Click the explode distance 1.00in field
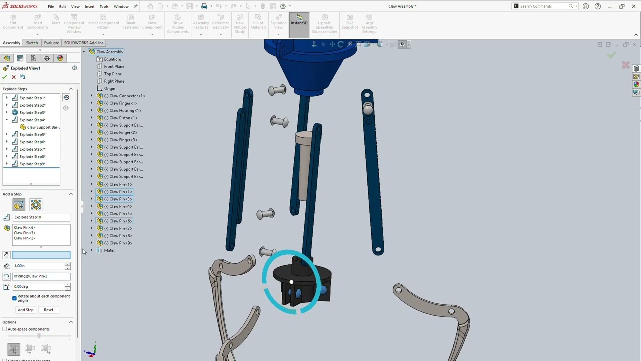 click(39, 266)
